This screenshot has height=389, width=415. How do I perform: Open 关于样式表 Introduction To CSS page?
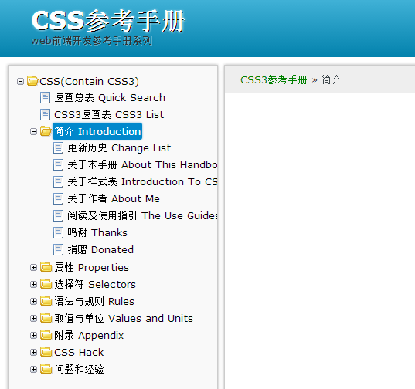point(142,182)
